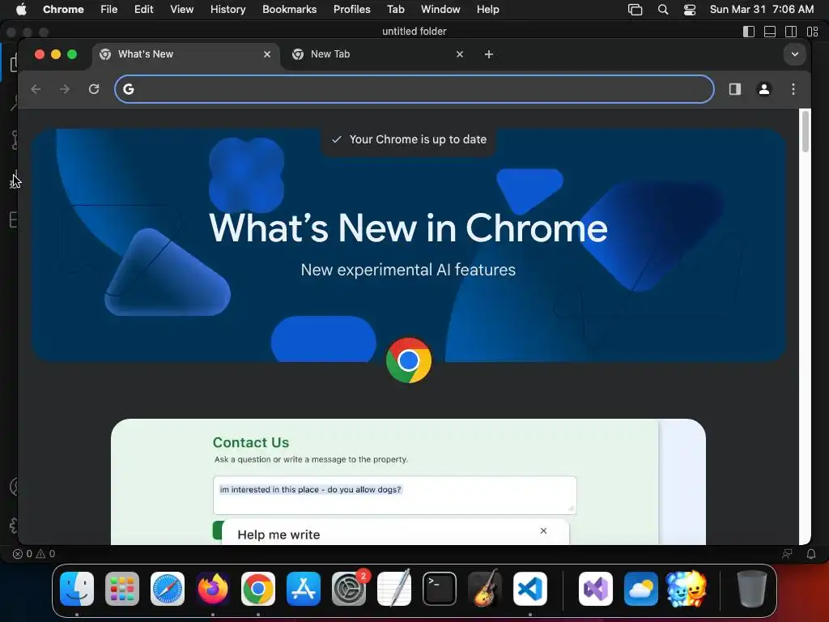This screenshot has height=622, width=829.
Task: Open the Window menu
Action: pyautogui.click(x=440, y=9)
